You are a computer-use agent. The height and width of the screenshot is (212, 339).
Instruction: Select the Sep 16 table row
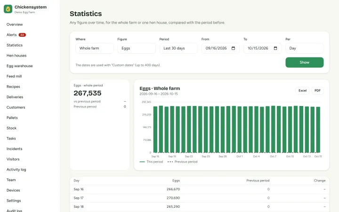click(199, 189)
